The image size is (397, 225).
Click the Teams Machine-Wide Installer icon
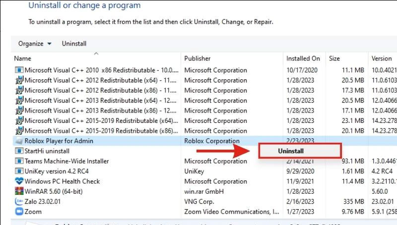click(x=19, y=161)
